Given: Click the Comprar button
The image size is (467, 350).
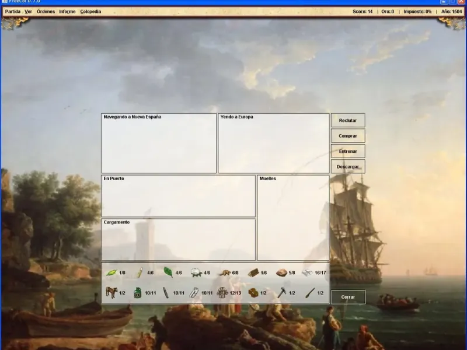Looking at the screenshot, I should tap(348, 136).
